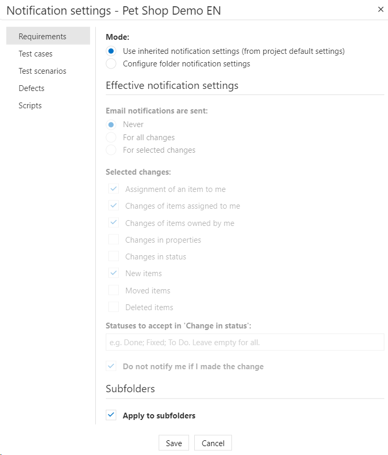This screenshot has width=388, height=455.
Task: Select Use inherited notification settings
Action: tap(110, 51)
